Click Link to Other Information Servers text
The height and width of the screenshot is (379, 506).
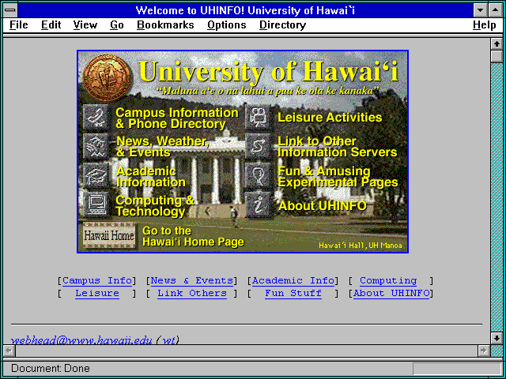(x=338, y=147)
